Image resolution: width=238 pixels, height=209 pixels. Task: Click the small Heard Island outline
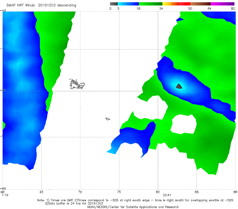pyautogui.click(x=108, y=119)
